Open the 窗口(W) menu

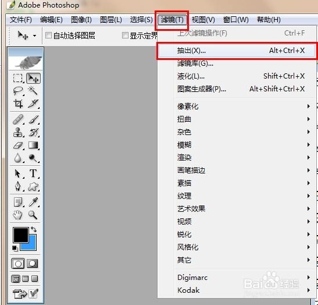(235, 20)
